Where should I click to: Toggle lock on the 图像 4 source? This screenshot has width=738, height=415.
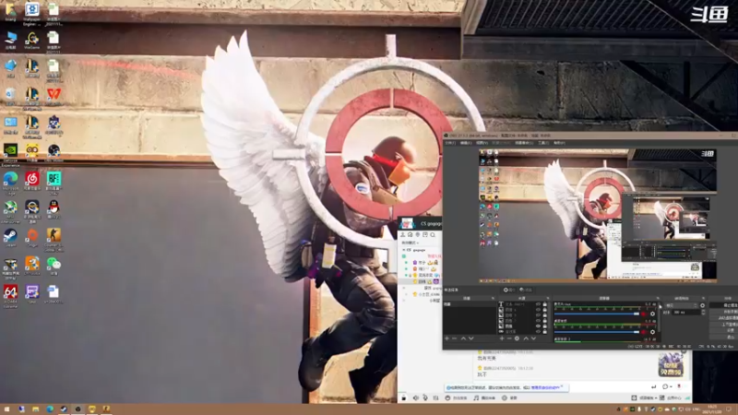(544, 310)
